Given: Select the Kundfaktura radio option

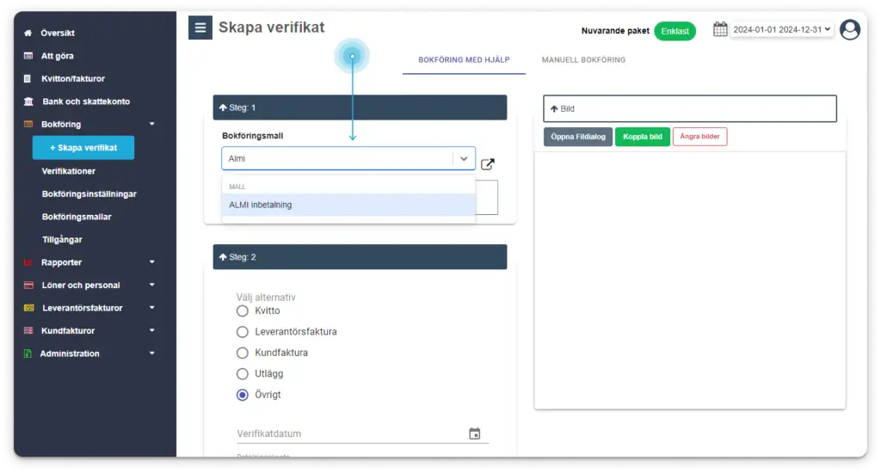Looking at the screenshot, I should tap(242, 353).
